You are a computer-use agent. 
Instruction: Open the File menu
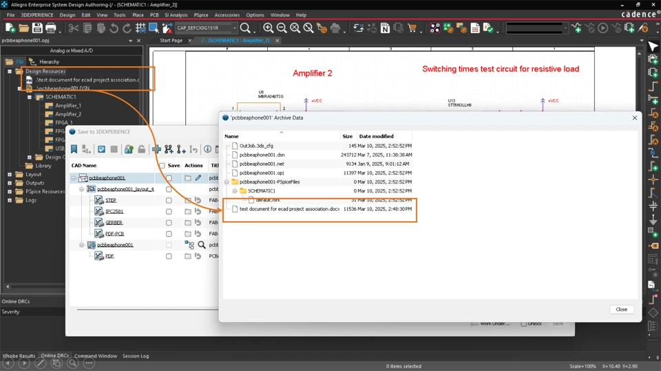pos(10,14)
